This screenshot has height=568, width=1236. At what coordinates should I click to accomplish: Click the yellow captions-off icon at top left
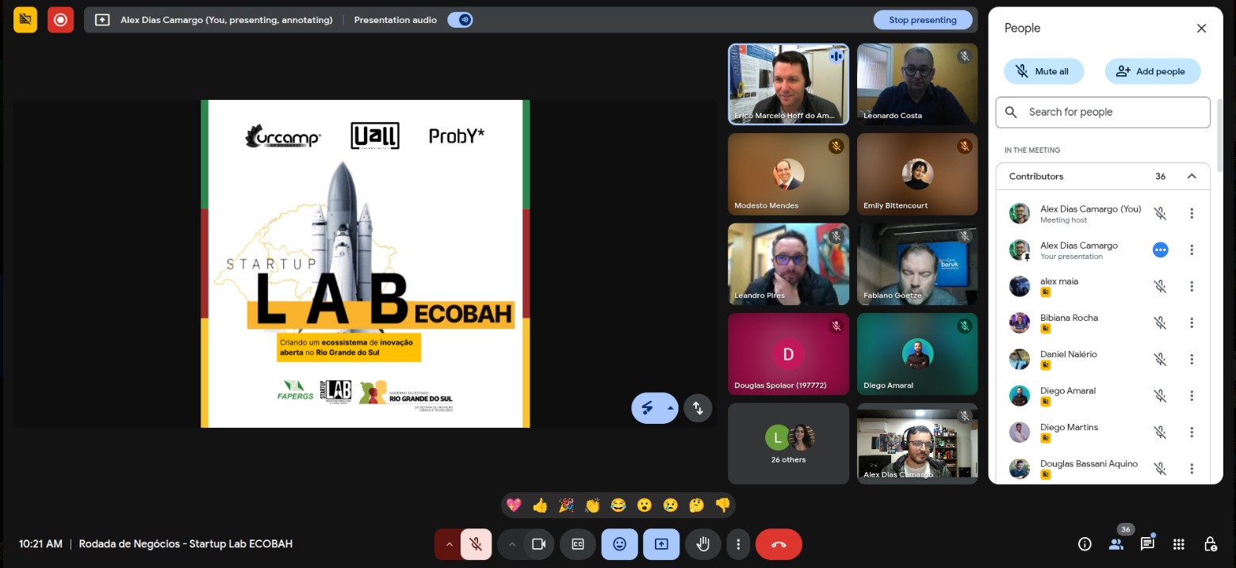pyautogui.click(x=25, y=20)
